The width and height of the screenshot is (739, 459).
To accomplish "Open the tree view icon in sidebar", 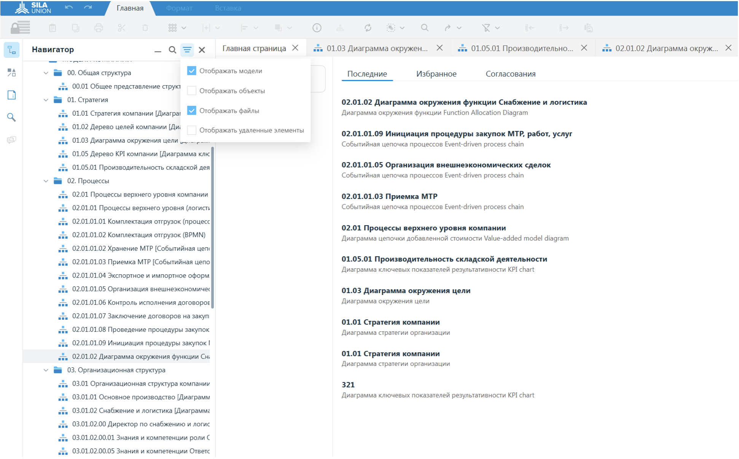I will (x=11, y=50).
